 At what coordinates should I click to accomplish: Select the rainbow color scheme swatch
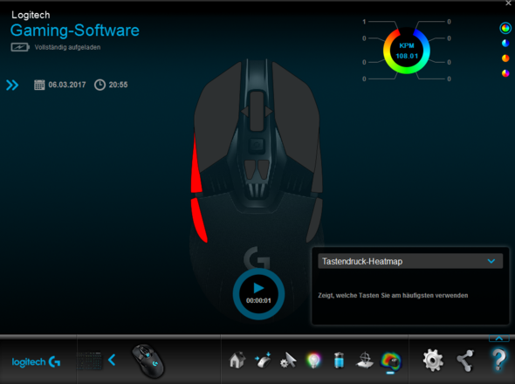click(505, 29)
